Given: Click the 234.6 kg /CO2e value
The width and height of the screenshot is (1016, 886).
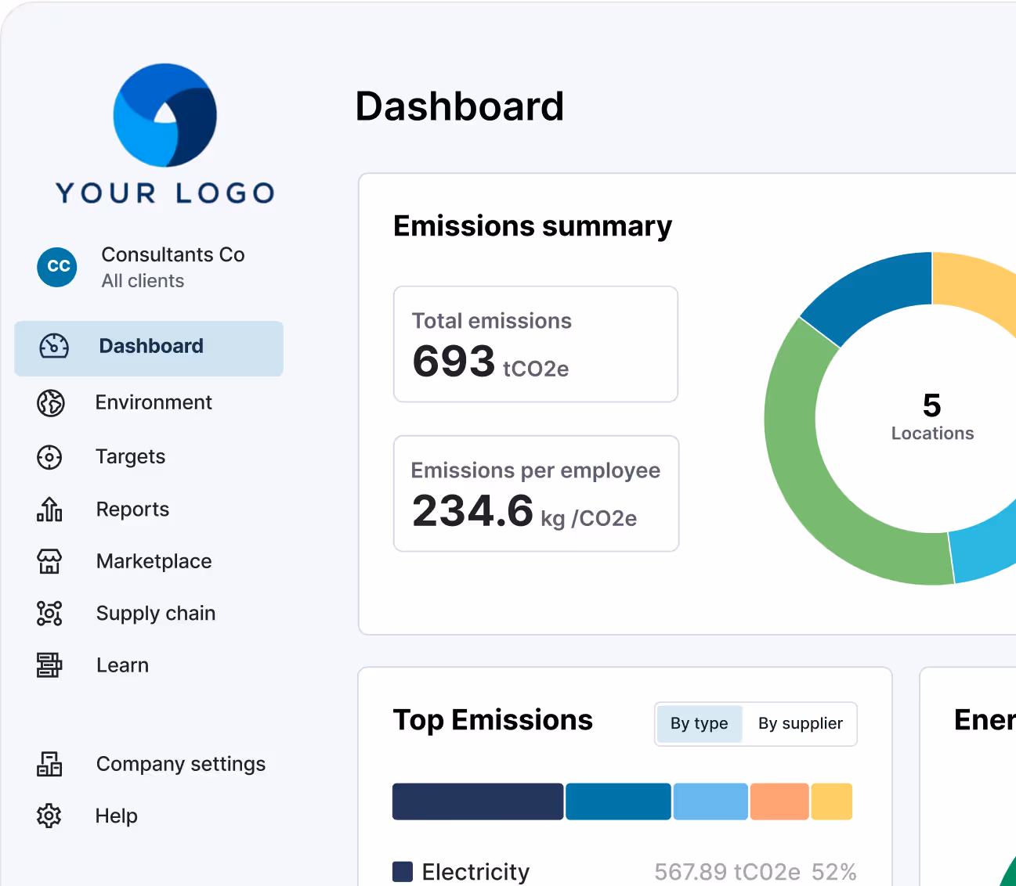Looking at the screenshot, I should [524, 512].
